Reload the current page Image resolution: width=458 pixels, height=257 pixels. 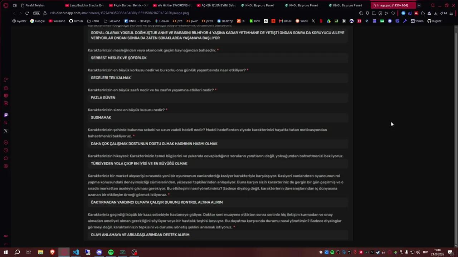(x=27, y=13)
